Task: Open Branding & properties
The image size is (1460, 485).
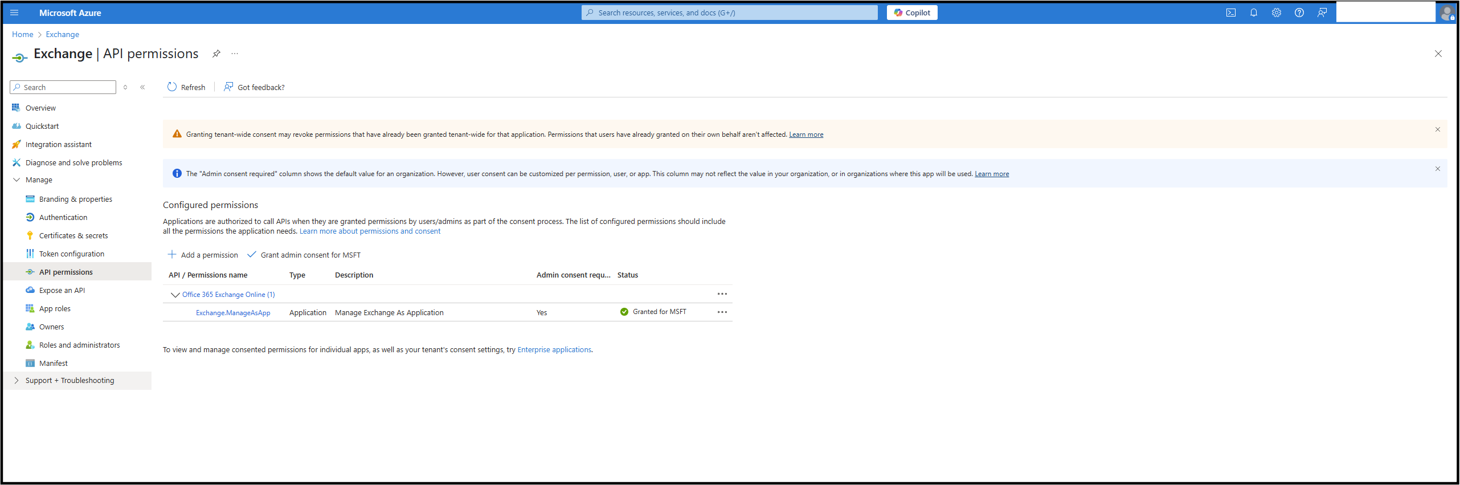Action: click(x=75, y=199)
